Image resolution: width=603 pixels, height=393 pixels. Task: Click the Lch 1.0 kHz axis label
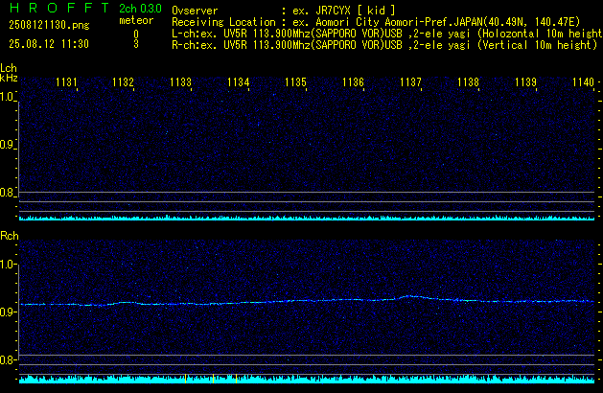[7, 97]
